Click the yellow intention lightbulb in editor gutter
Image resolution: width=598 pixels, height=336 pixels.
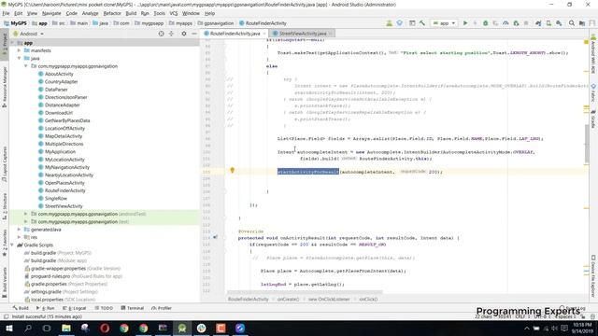click(232, 170)
